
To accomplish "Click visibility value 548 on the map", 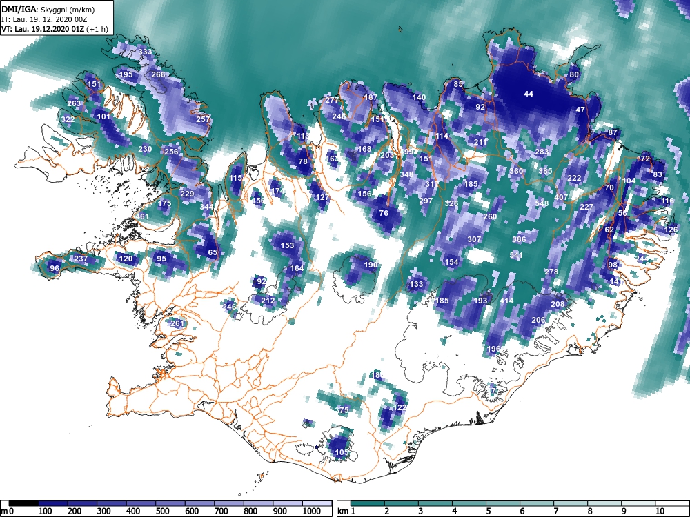I will (x=542, y=203).
